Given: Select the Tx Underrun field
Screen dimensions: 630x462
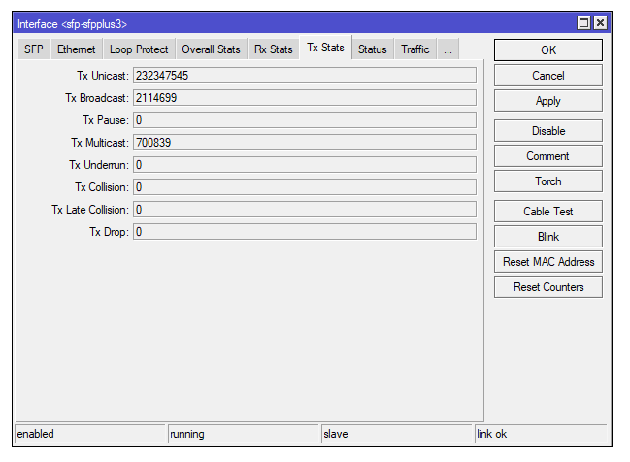Looking at the screenshot, I should pyautogui.click(x=305, y=165).
